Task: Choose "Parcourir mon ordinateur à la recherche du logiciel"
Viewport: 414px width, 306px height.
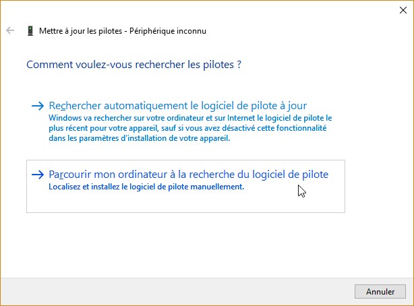Action: coord(189,175)
